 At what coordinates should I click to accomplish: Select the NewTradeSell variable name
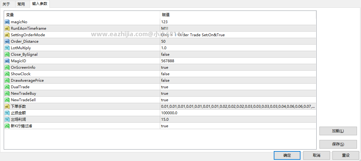[23, 100]
